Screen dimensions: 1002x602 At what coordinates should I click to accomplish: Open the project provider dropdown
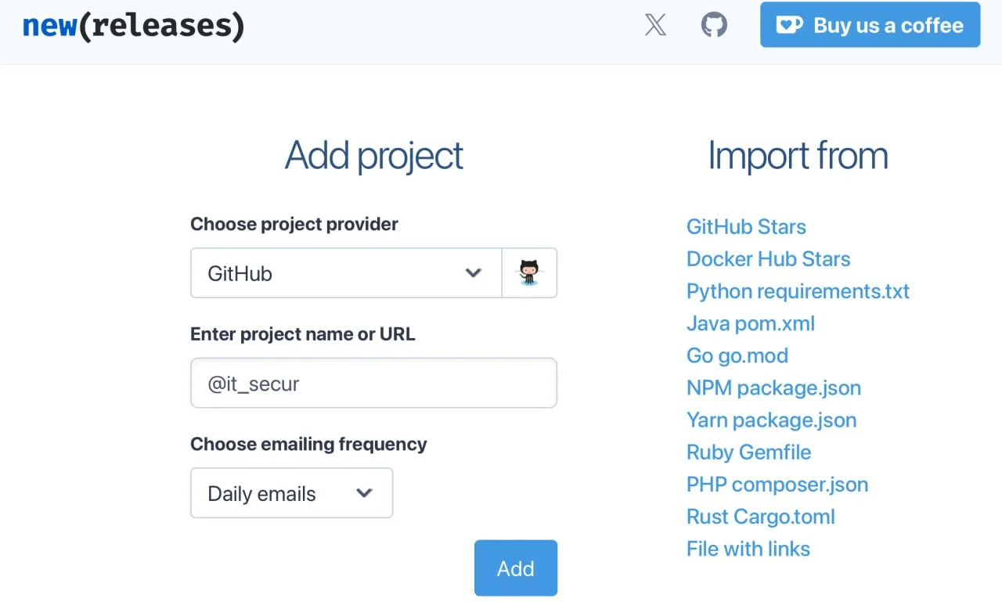tap(345, 273)
